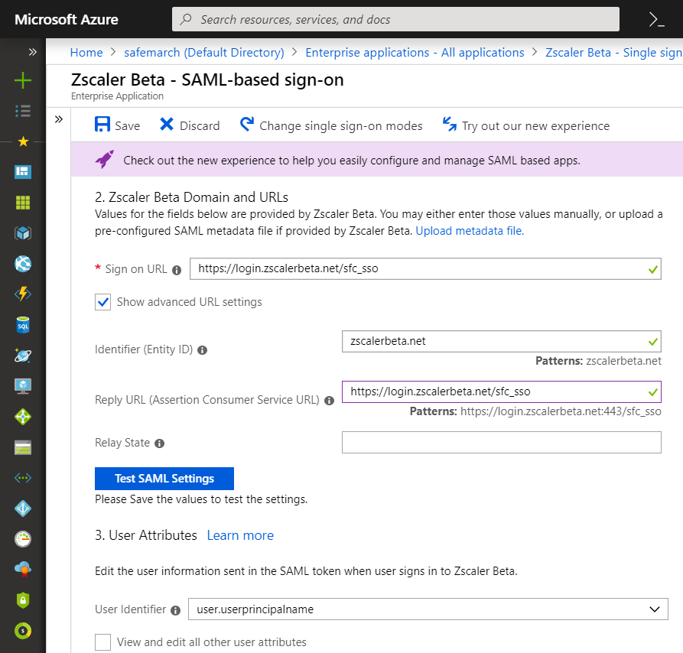Click Save in the toolbar
The image size is (683, 653).
pos(117,125)
